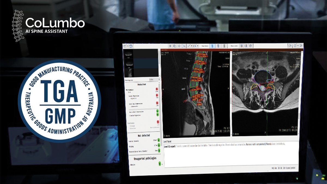Toggle the green plus next to Bulging
327x184 pixels.
click(159, 145)
